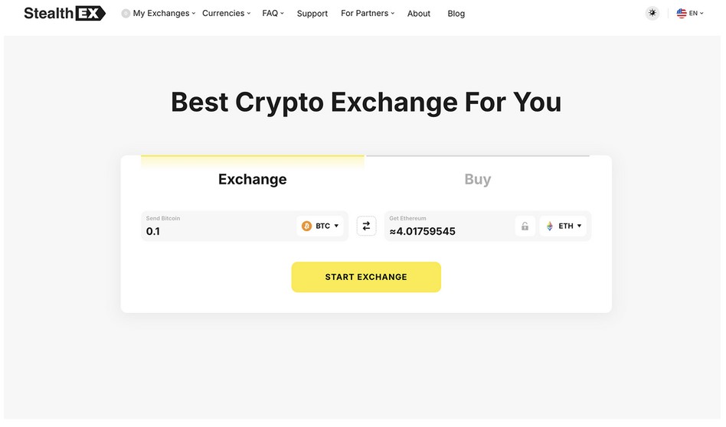This screenshot has width=726, height=427.
Task: Click the Ethereum diamond icon
Action: (x=550, y=226)
